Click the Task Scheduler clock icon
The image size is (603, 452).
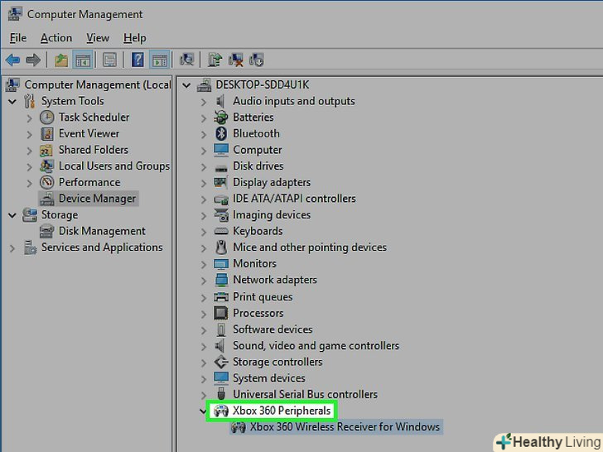(47, 118)
